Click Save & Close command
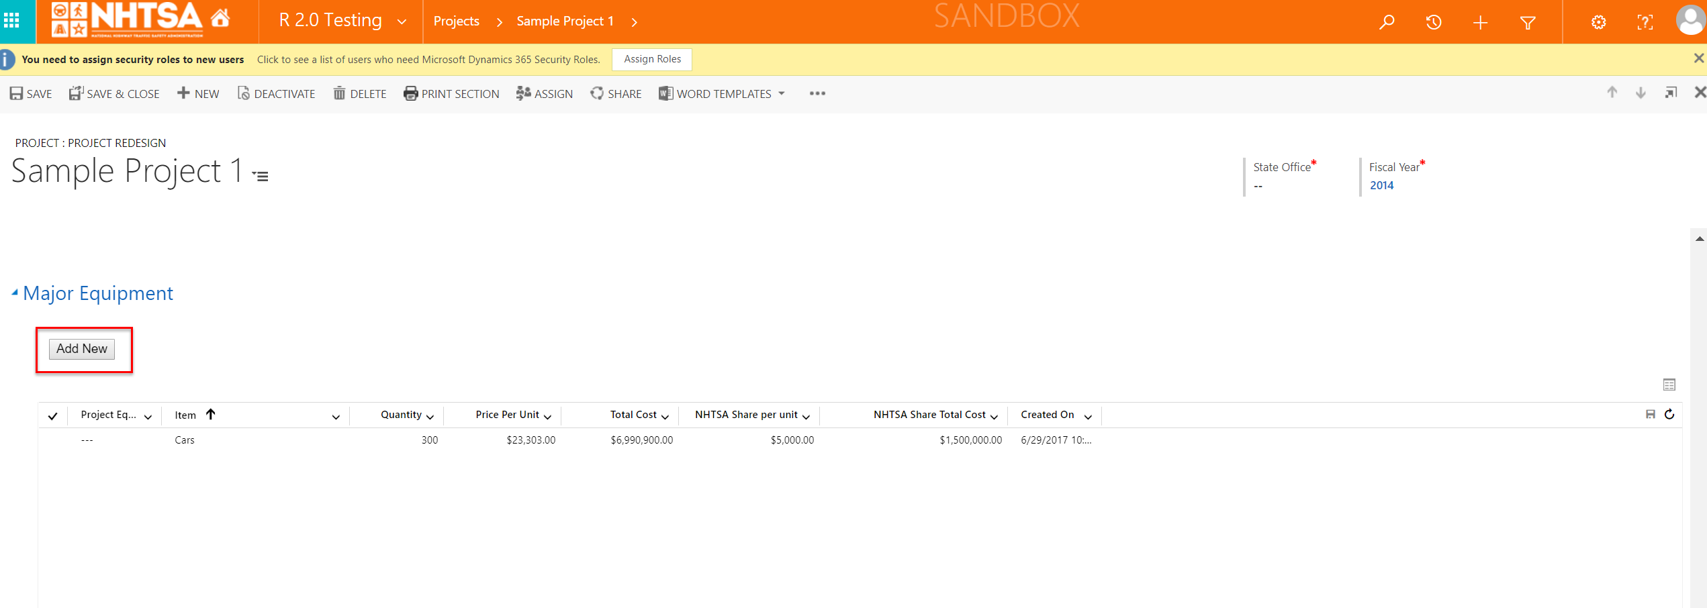The height and width of the screenshot is (608, 1707). (114, 94)
